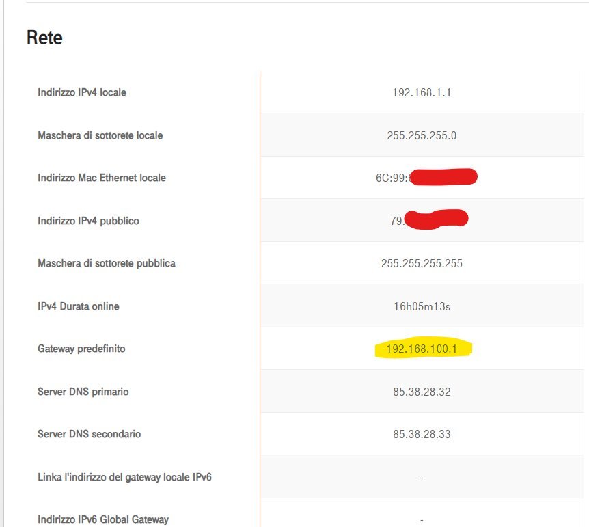This screenshot has height=527, width=589.
Task: Click the Server DNS secondario label
Action: (89, 434)
